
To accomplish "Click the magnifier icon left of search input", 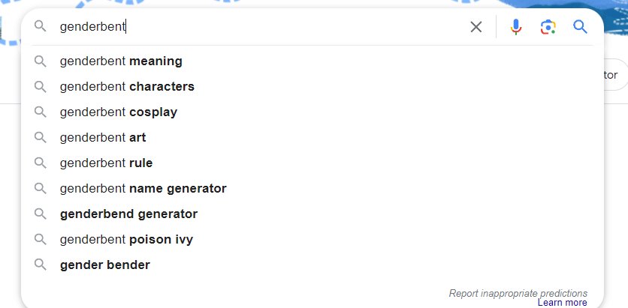I will [41, 27].
